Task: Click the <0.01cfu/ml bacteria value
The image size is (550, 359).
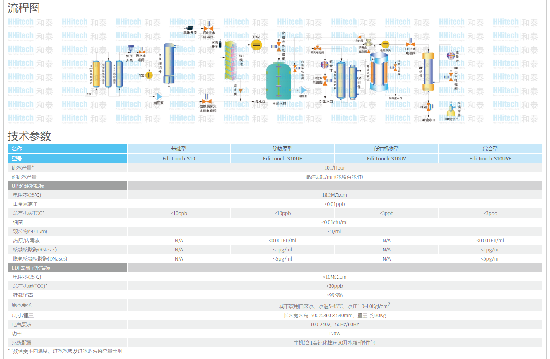Action: point(335,222)
